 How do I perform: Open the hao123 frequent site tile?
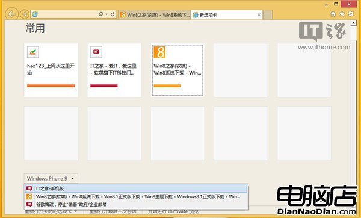click(x=51, y=70)
